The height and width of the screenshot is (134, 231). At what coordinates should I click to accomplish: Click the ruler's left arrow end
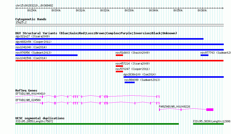16,8
